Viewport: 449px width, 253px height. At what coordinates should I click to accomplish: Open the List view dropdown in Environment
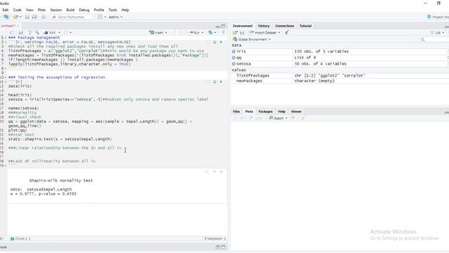(438, 32)
